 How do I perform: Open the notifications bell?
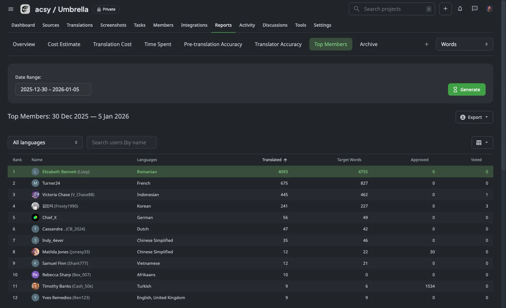(460, 9)
